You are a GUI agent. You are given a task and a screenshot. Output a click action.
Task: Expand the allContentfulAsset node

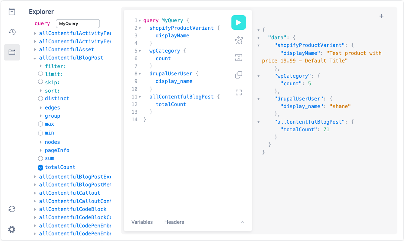35,50
